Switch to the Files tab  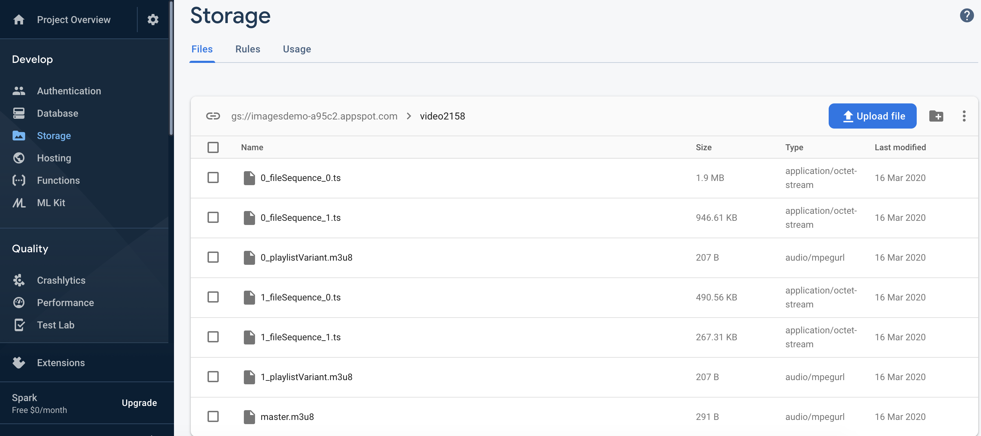[x=202, y=49]
